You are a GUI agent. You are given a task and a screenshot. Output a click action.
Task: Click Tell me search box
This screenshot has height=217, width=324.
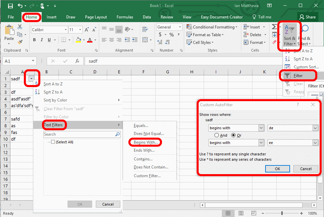(x=262, y=17)
